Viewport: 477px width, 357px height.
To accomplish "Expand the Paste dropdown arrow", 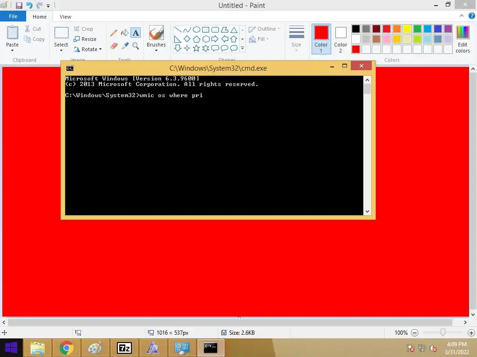I will coord(12,50).
